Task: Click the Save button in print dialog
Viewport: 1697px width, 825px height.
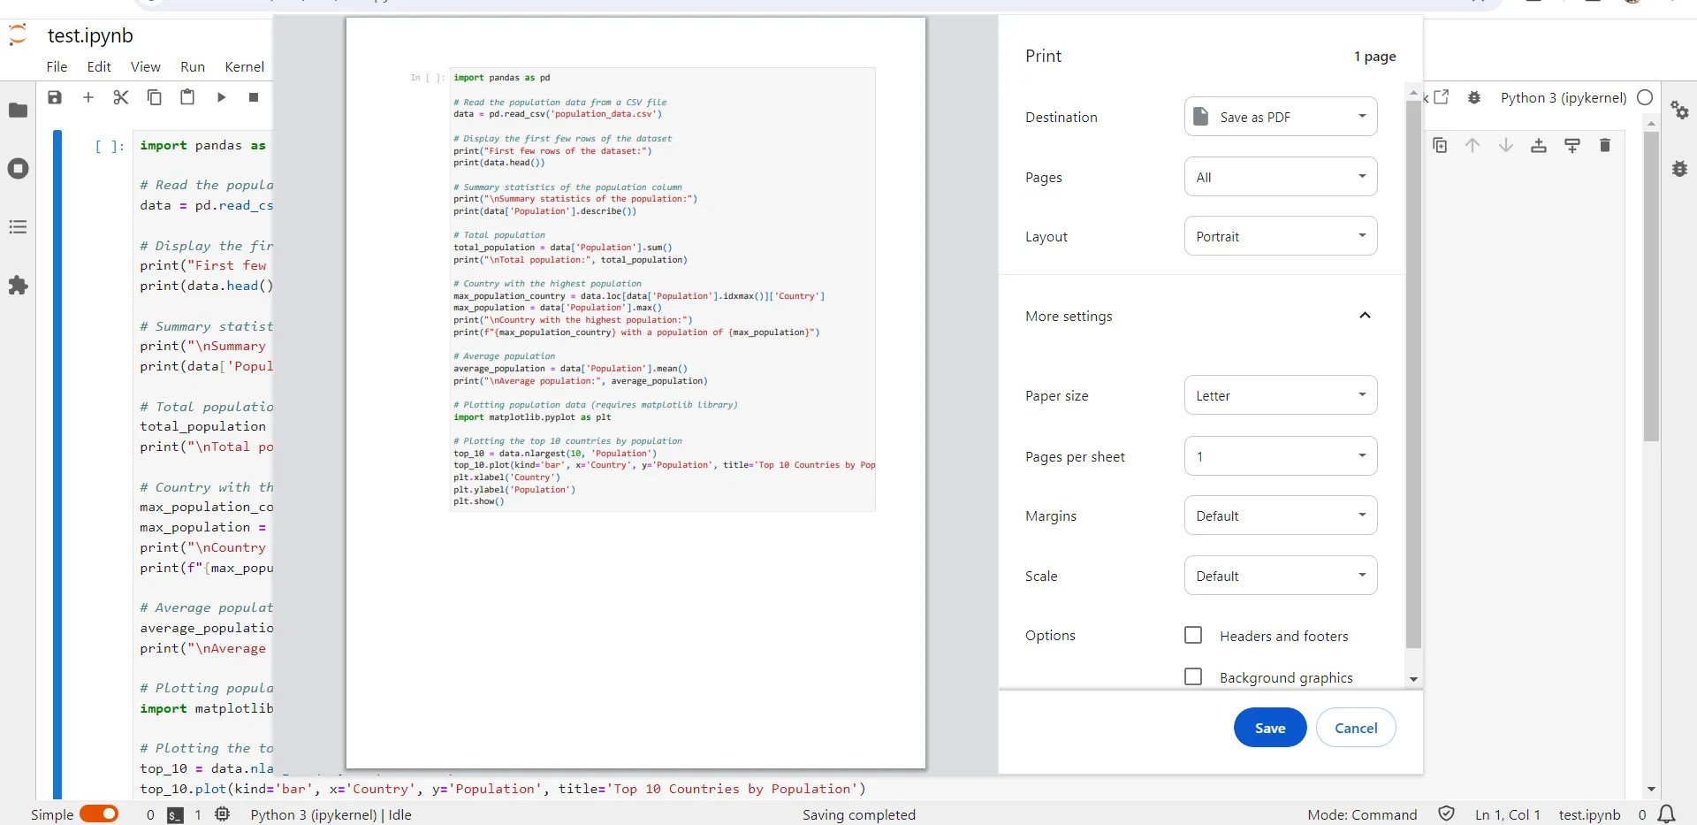Action: [x=1269, y=727]
